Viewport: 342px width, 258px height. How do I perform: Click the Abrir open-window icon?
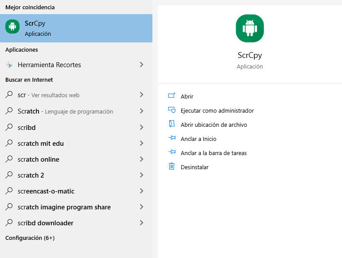tap(171, 96)
